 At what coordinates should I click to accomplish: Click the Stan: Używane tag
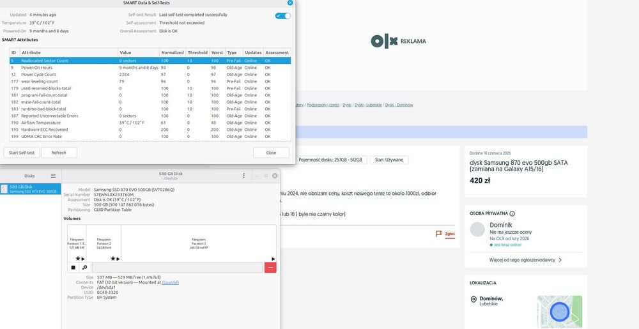coord(389,160)
